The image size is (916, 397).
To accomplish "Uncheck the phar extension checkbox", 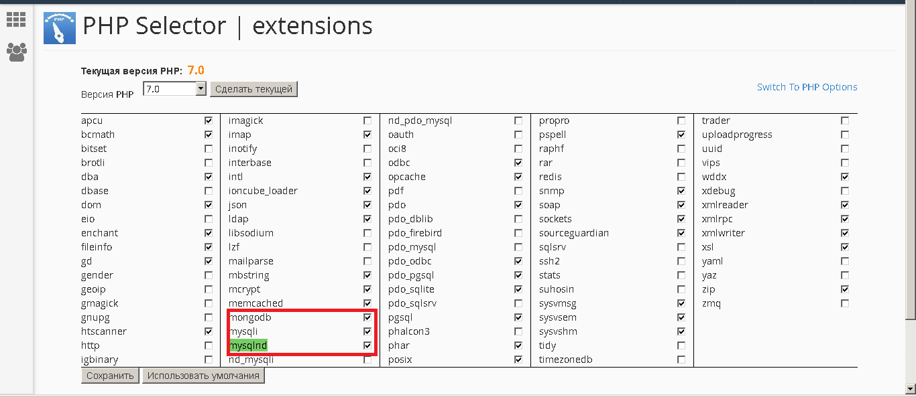I will [x=518, y=345].
